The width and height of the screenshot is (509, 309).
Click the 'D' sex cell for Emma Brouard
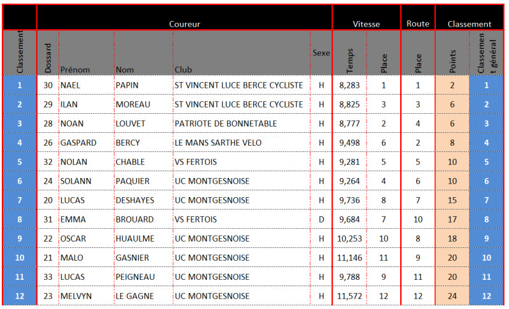tap(321, 219)
